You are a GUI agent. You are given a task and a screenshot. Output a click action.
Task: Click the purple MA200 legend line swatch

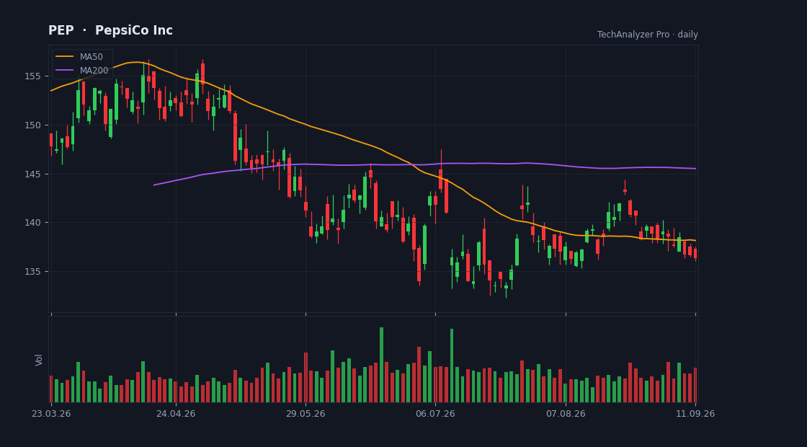[x=64, y=71]
